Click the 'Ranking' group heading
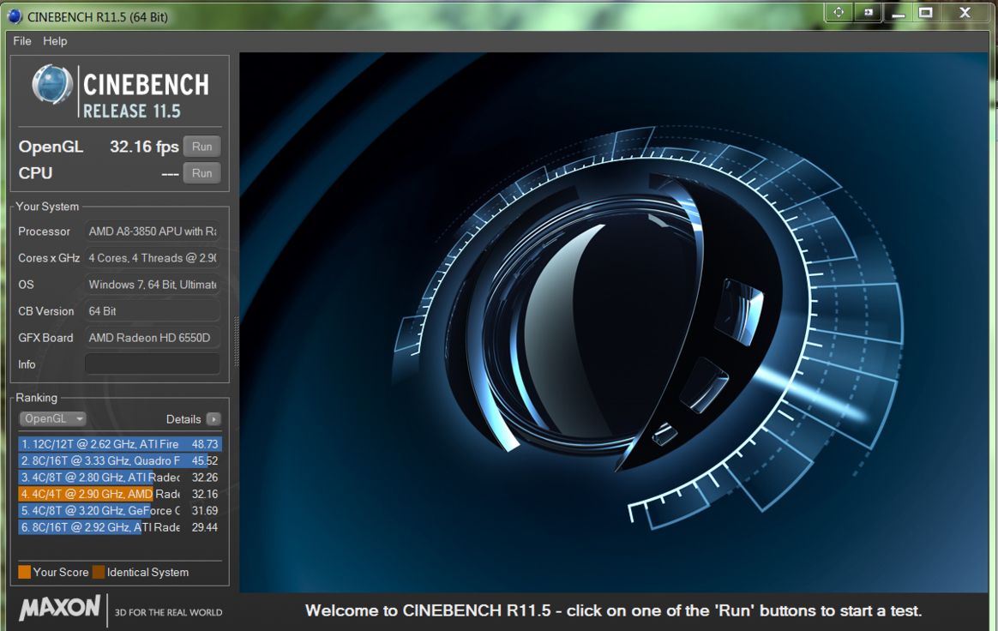Screen dimensions: 998x631 click(x=36, y=397)
